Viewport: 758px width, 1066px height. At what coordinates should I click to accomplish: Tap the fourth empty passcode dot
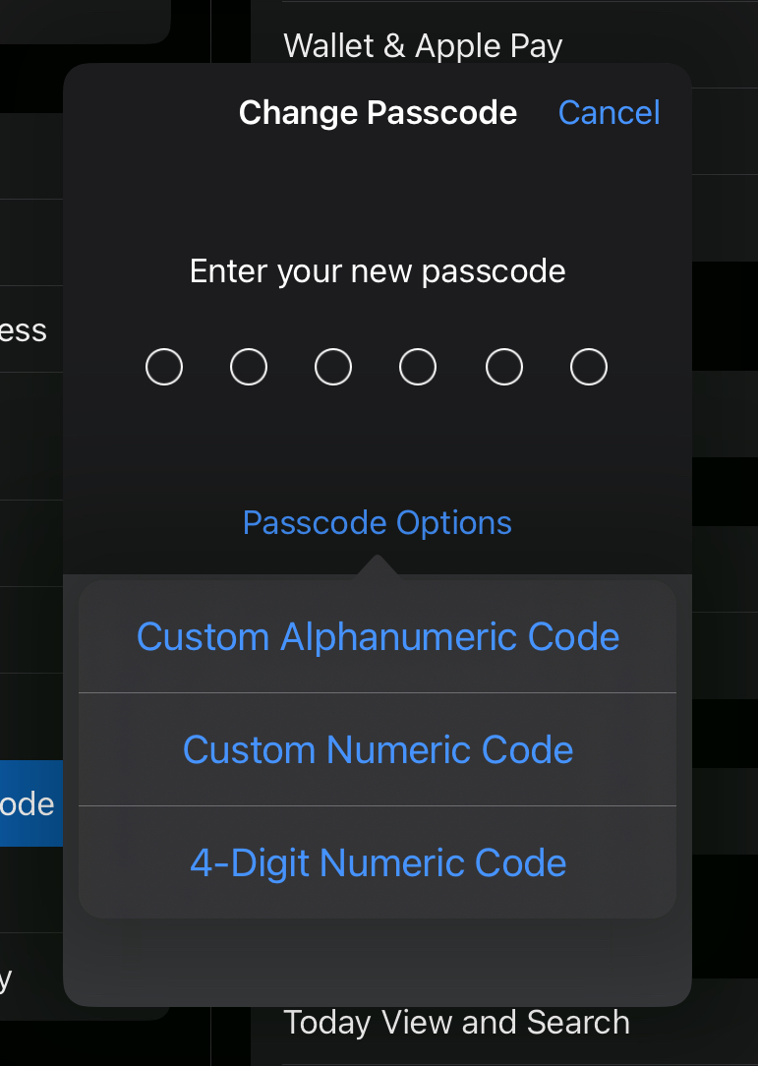pos(418,367)
